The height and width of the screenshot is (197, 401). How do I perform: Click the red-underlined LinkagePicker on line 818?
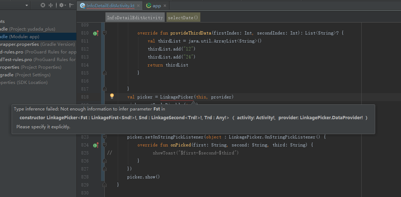click(177, 97)
